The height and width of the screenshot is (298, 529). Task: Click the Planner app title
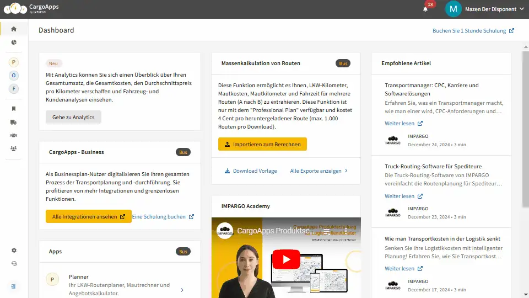point(79,276)
